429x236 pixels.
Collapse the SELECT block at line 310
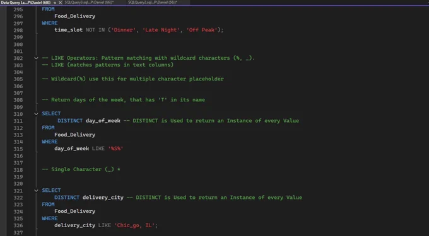point(36,114)
